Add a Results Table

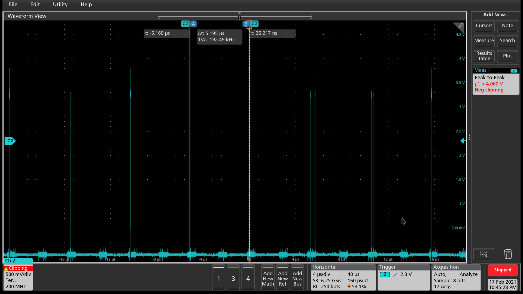pos(484,56)
